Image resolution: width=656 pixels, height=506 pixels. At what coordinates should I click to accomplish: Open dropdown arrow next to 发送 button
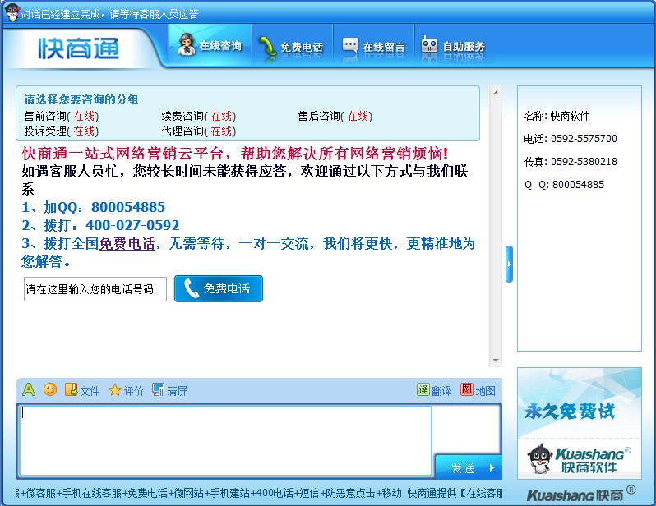coord(492,468)
